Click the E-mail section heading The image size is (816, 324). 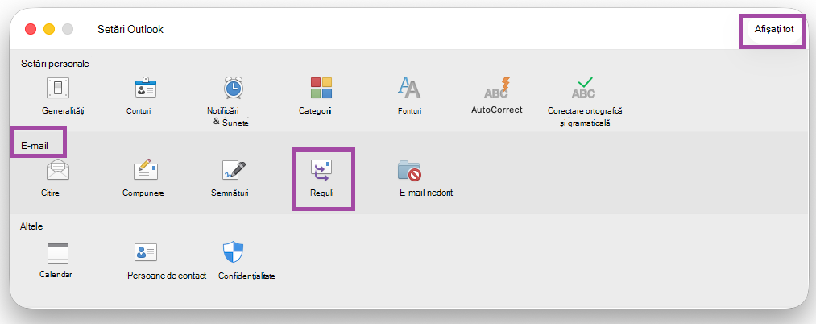[x=35, y=146]
